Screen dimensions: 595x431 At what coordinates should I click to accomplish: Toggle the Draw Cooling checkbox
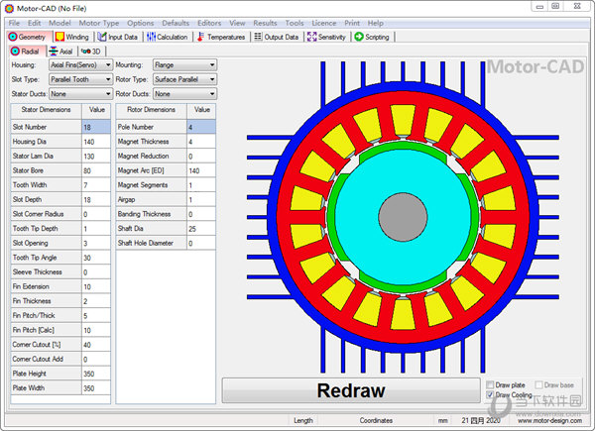pos(492,395)
